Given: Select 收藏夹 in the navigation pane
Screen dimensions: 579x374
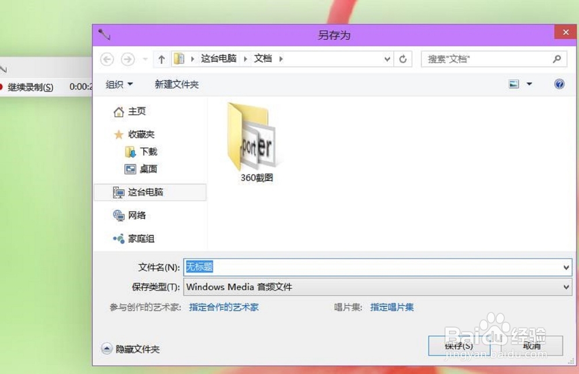Looking at the screenshot, I should [134, 134].
